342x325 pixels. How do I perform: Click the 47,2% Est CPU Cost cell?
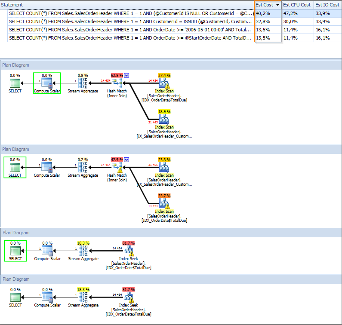pyautogui.click(x=298, y=13)
